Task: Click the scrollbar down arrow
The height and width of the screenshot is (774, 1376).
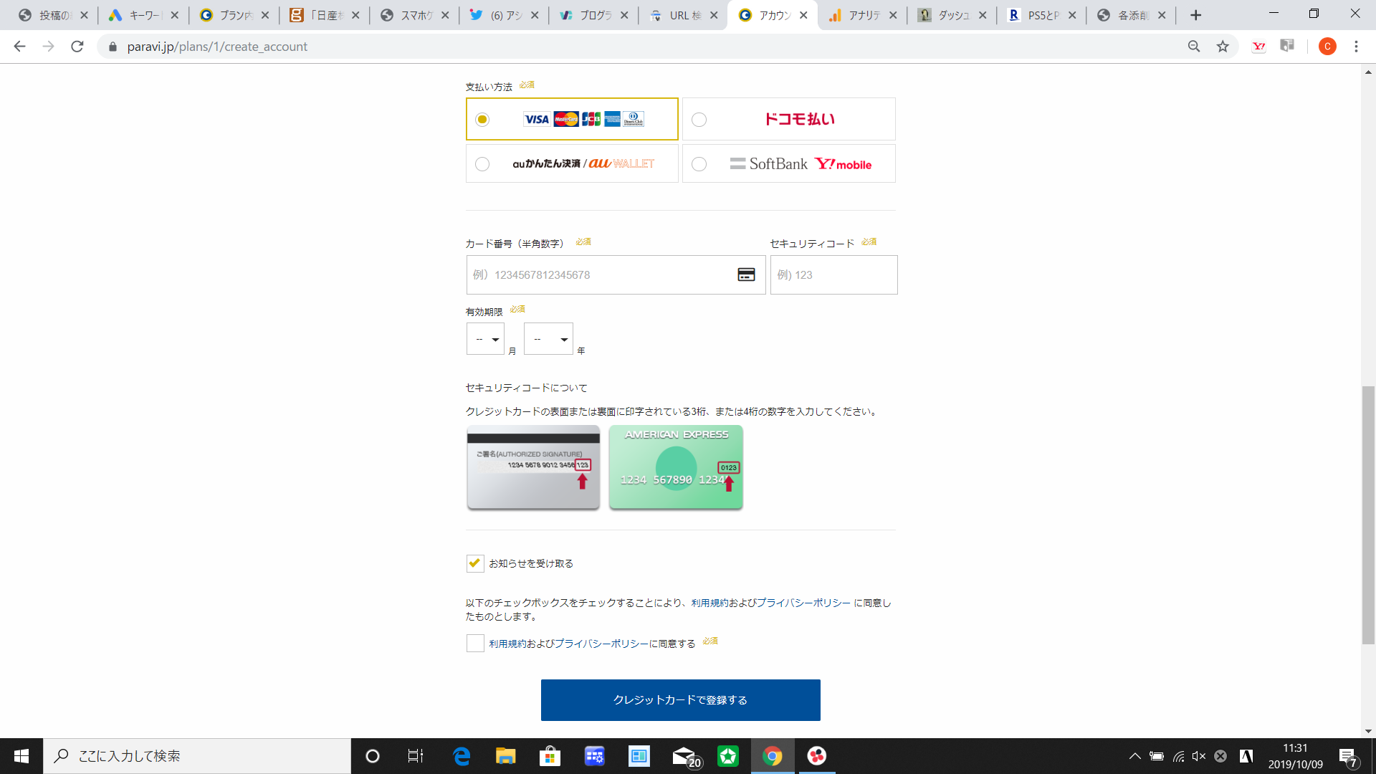Action: pos(1369,731)
